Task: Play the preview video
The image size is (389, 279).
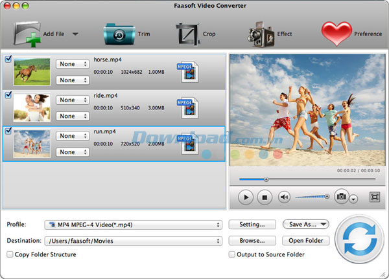Action: (246, 197)
